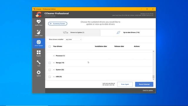This screenshot has width=188, height=106.
Task: Click the Release date column header
Action: tap(119, 47)
